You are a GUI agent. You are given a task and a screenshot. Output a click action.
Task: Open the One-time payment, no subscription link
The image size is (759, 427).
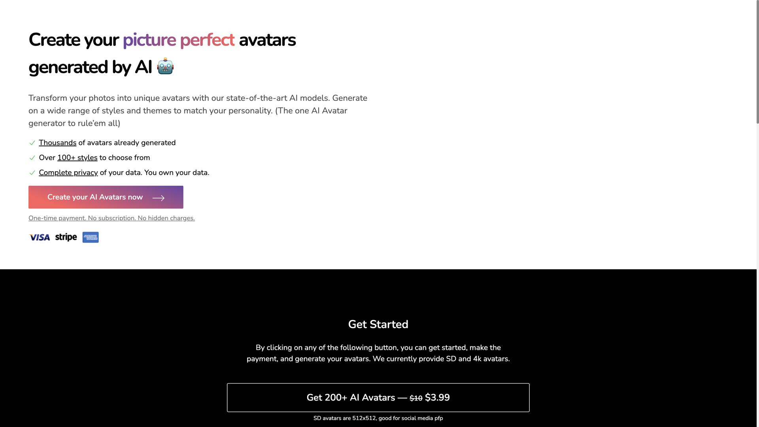point(111,218)
